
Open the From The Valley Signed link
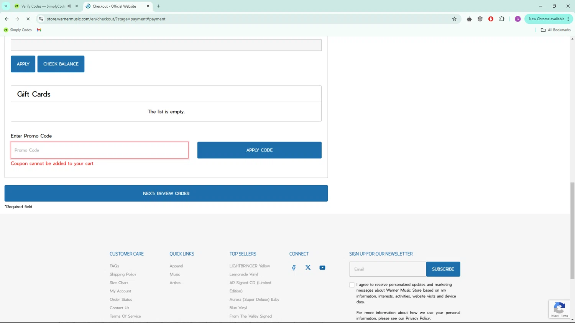click(251, 316)
